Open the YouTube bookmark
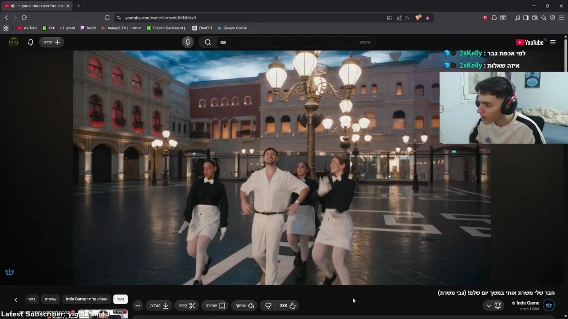Image resolution: width=568 pixels, height=319 pixels. tap(27, 28)
